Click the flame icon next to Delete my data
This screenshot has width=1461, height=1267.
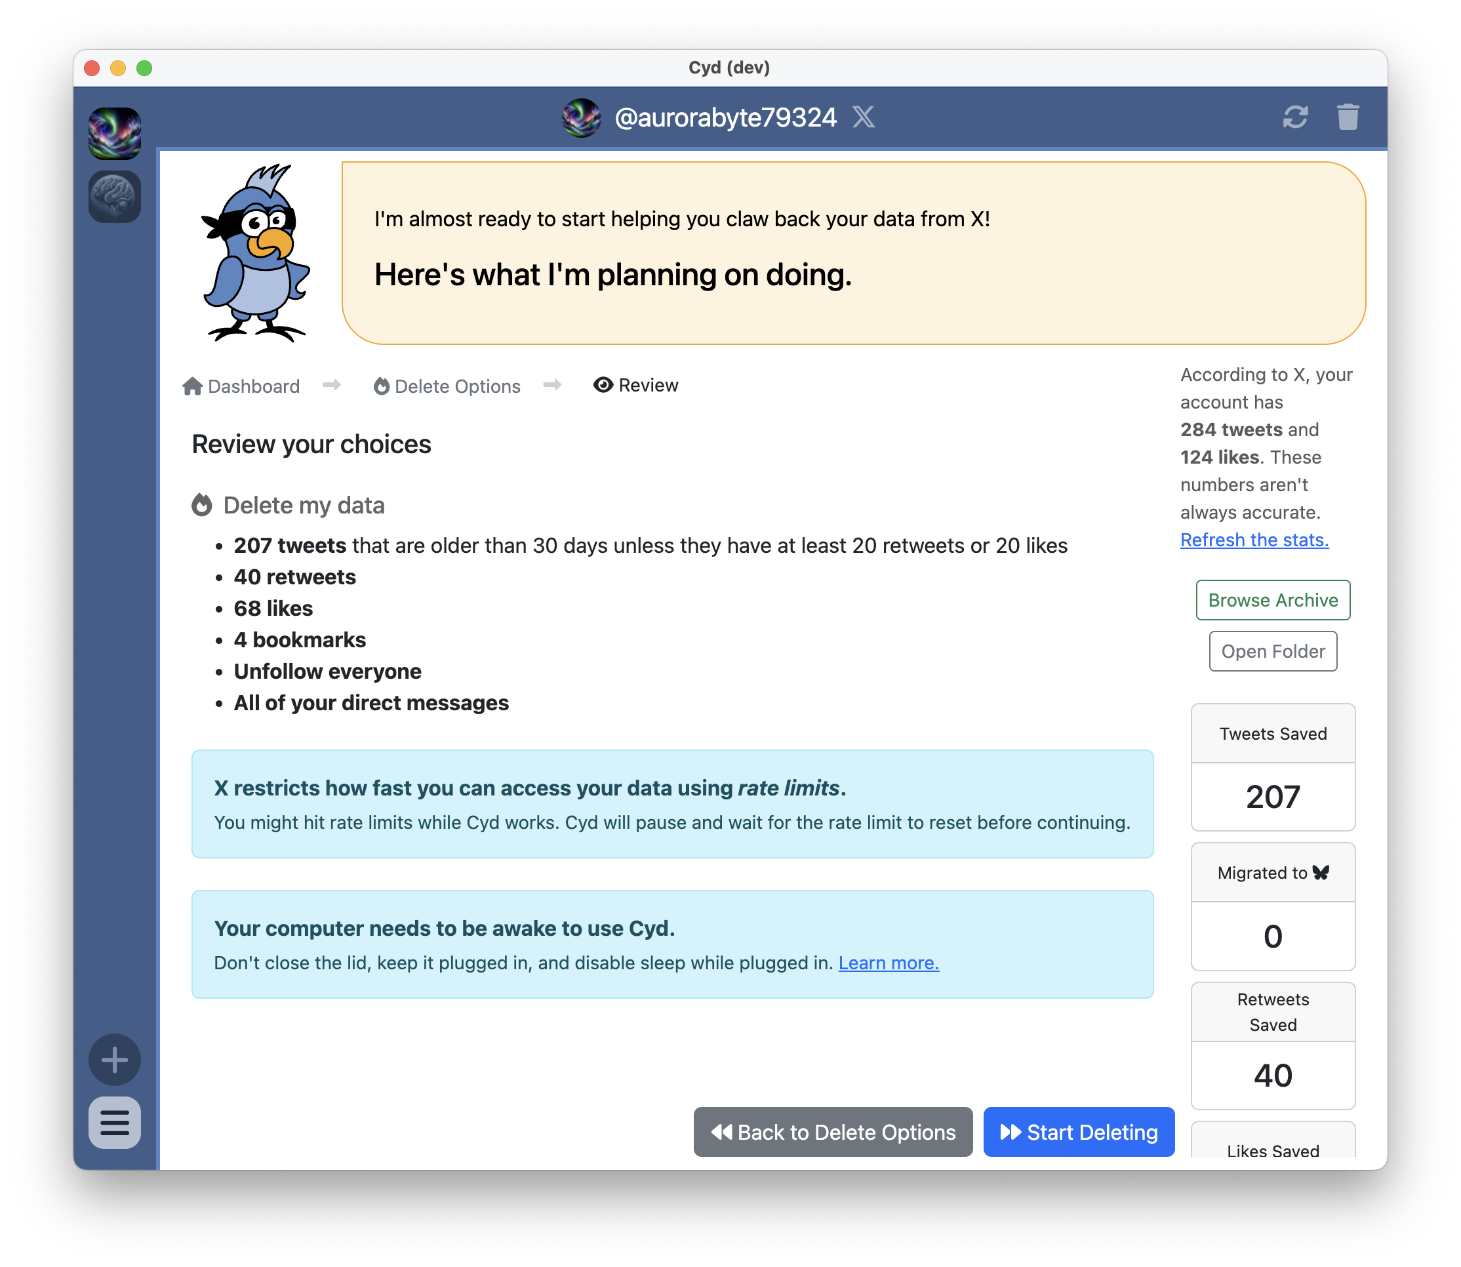click(203, 504)
